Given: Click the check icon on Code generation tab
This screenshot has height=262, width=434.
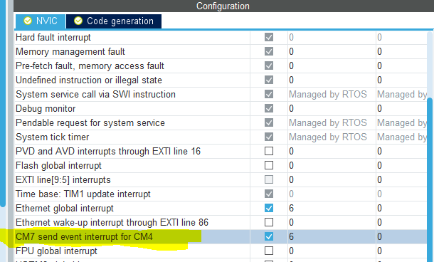Looking at the screenshot, I should tap(78, 21).
